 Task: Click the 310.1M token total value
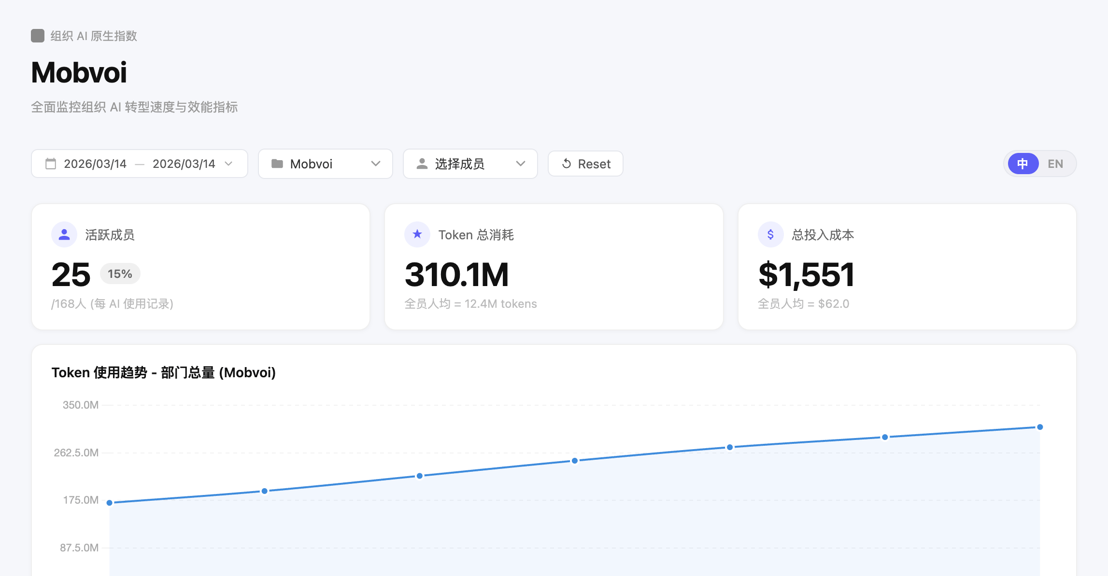[457, 274]
